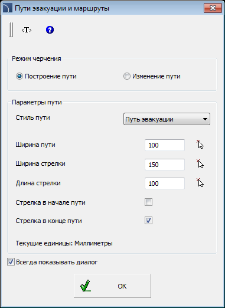Click the green checkmark icon on OK

tap(86, 286)
